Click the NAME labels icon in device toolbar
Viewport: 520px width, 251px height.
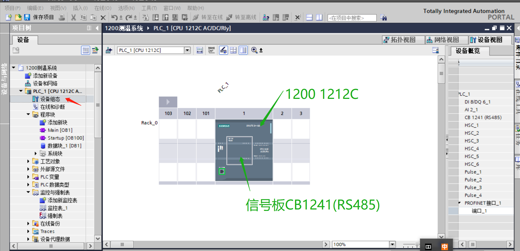pos(211,50)
